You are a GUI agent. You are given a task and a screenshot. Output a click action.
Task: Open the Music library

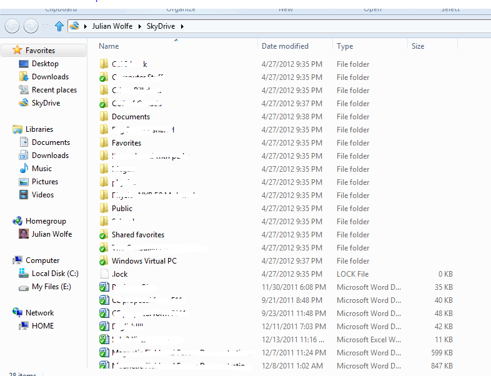click(x=42, y=169)
